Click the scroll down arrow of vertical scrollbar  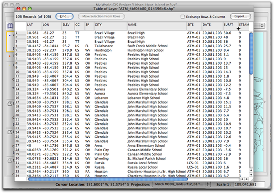point(251,175)
